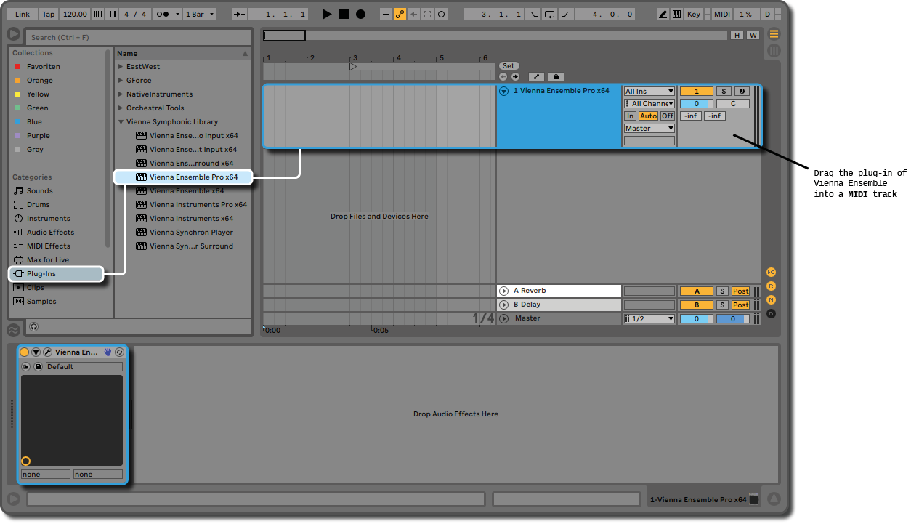
Task: Expand the Orchestral Tools folder
Action: point(121,108)
